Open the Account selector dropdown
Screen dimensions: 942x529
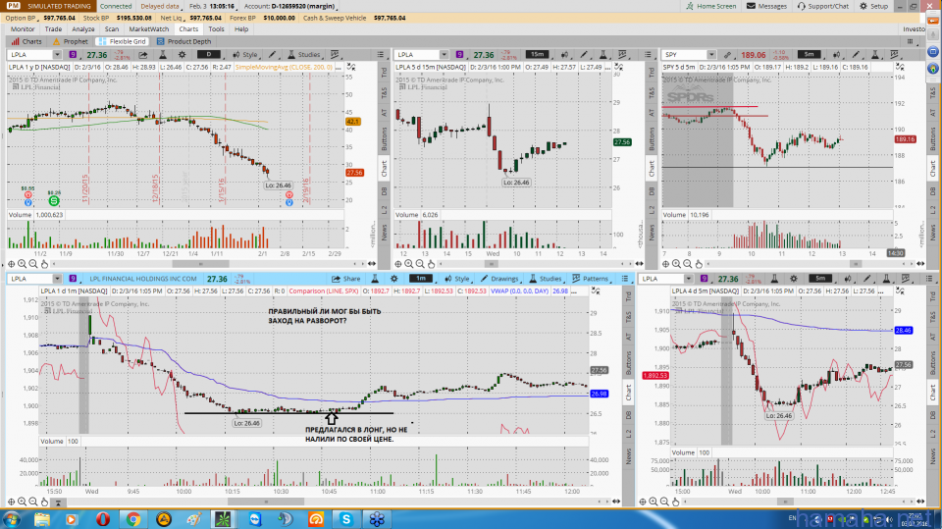[290, 6]
